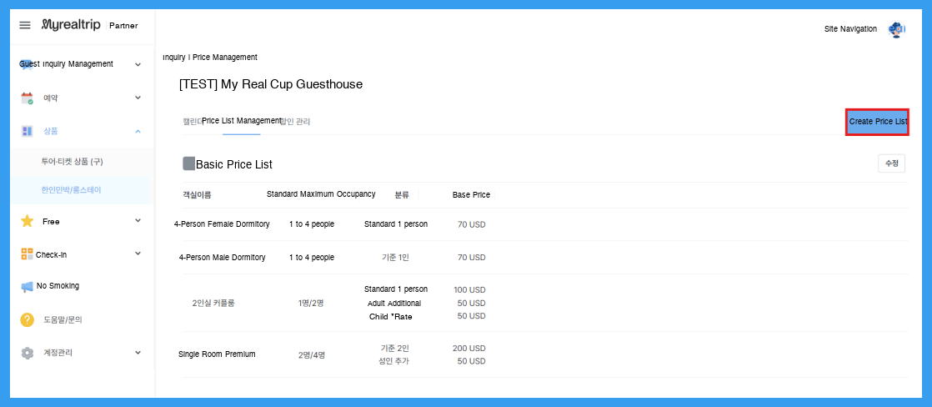Click the 도움말/문의 question mark icon

(27, 319)
